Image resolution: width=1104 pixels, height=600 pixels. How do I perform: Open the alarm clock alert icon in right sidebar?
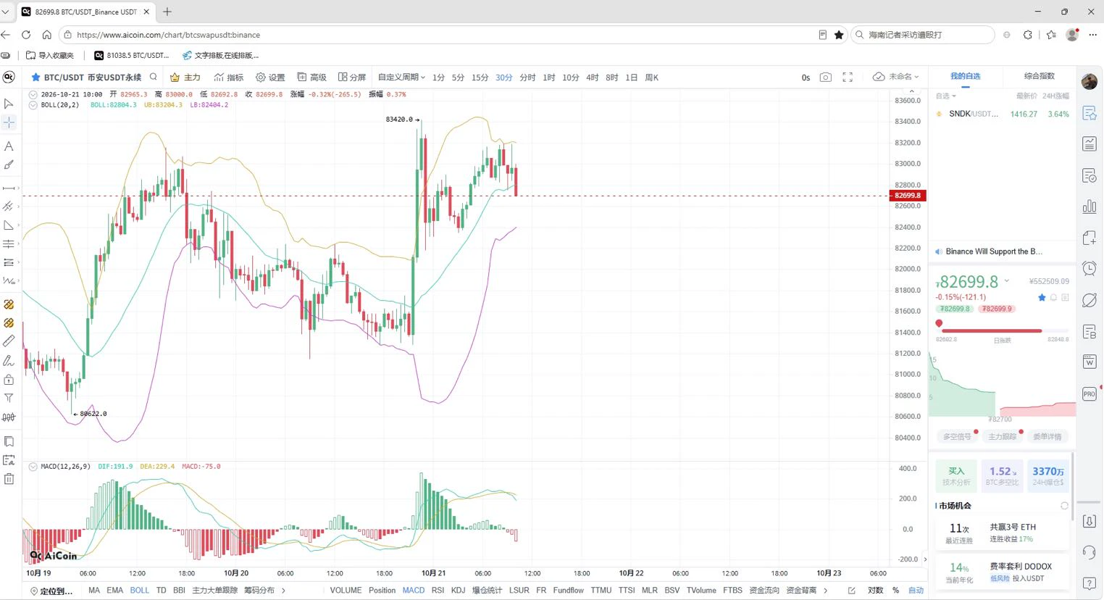(x=1089, y=268)
